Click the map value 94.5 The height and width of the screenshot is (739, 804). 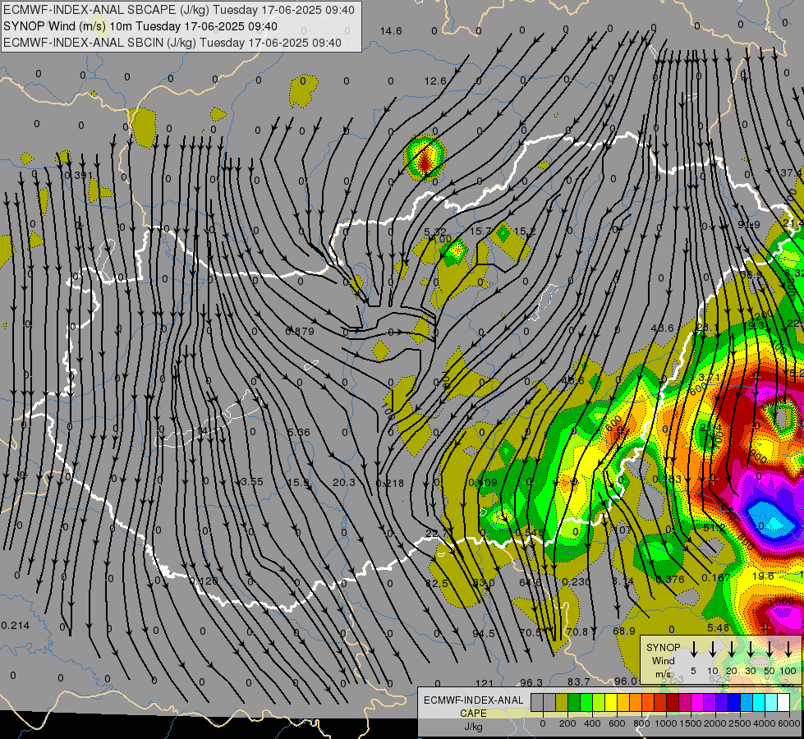(x=484, y=634)
